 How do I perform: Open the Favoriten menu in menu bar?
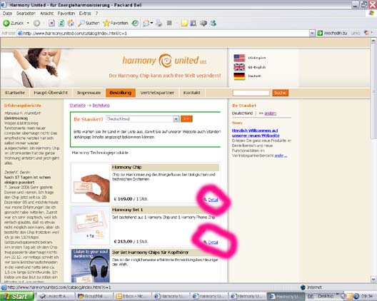66,14
